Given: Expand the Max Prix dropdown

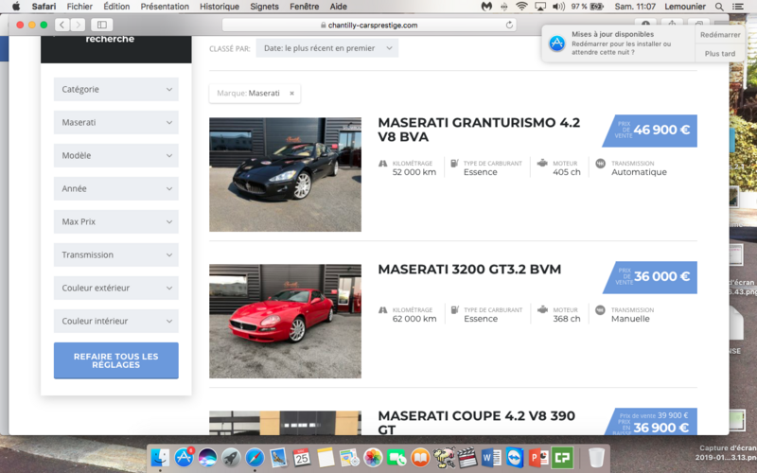Looking at the screenshot, I should (x=116, y=221).
